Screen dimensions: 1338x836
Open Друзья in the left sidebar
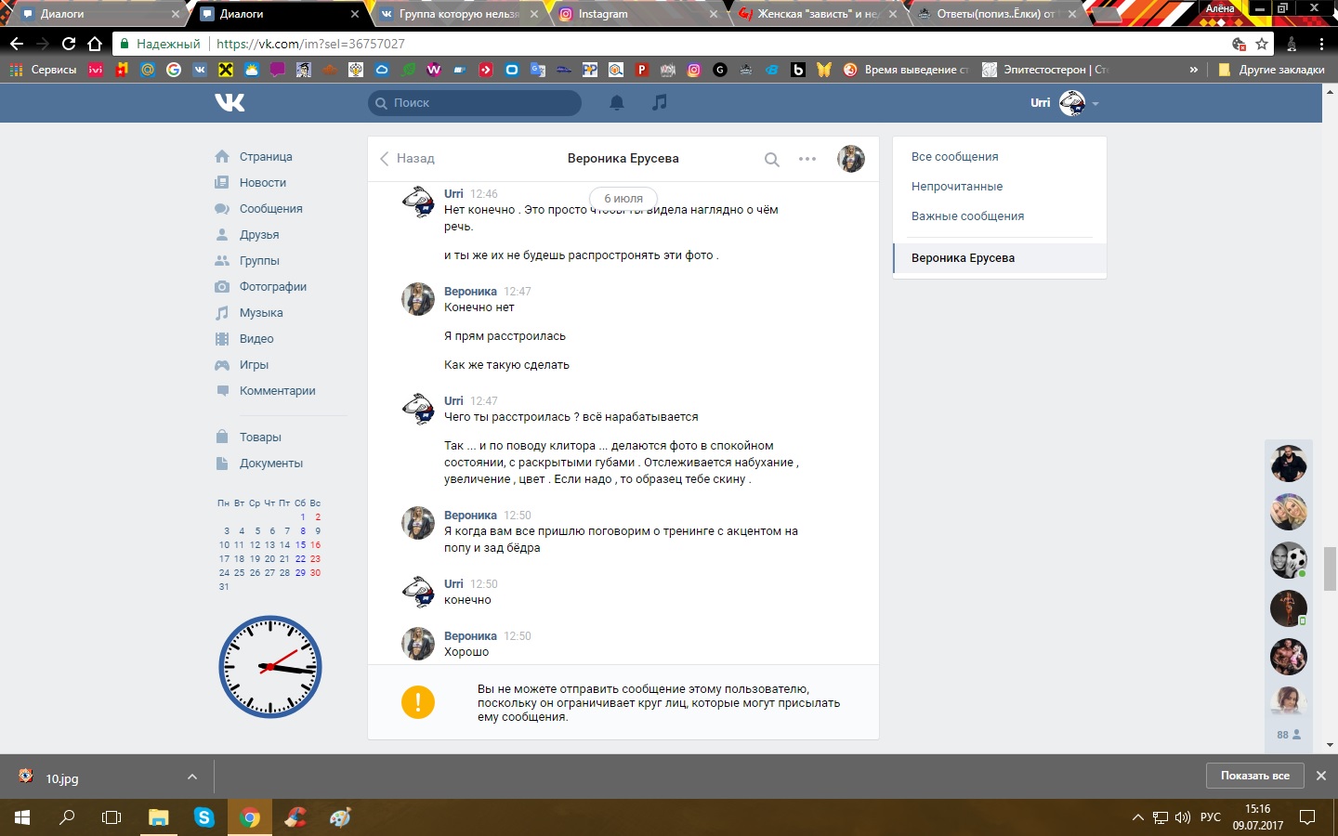coord(259,235)
